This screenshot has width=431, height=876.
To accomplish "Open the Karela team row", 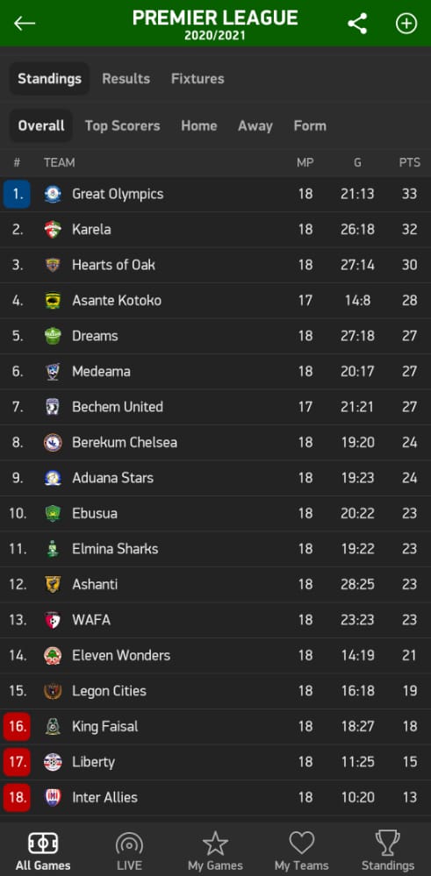I will (215, 230).
